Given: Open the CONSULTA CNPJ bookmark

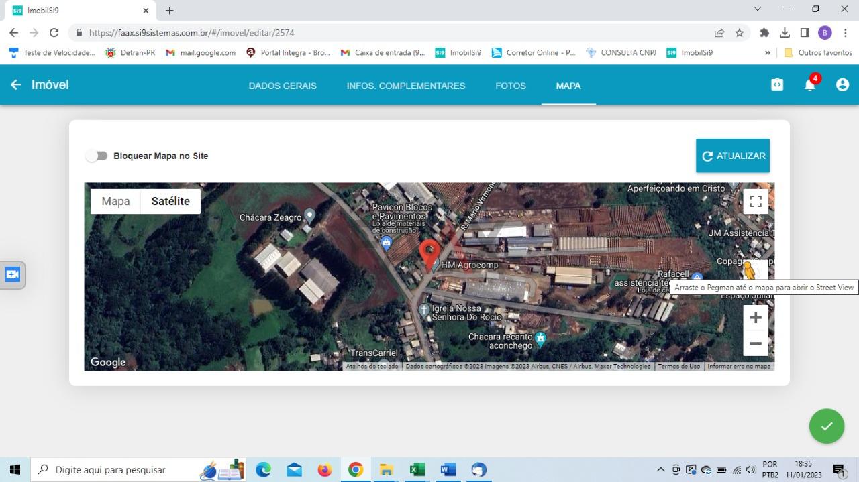Looking at the screenshot, I should click(621, 52).
